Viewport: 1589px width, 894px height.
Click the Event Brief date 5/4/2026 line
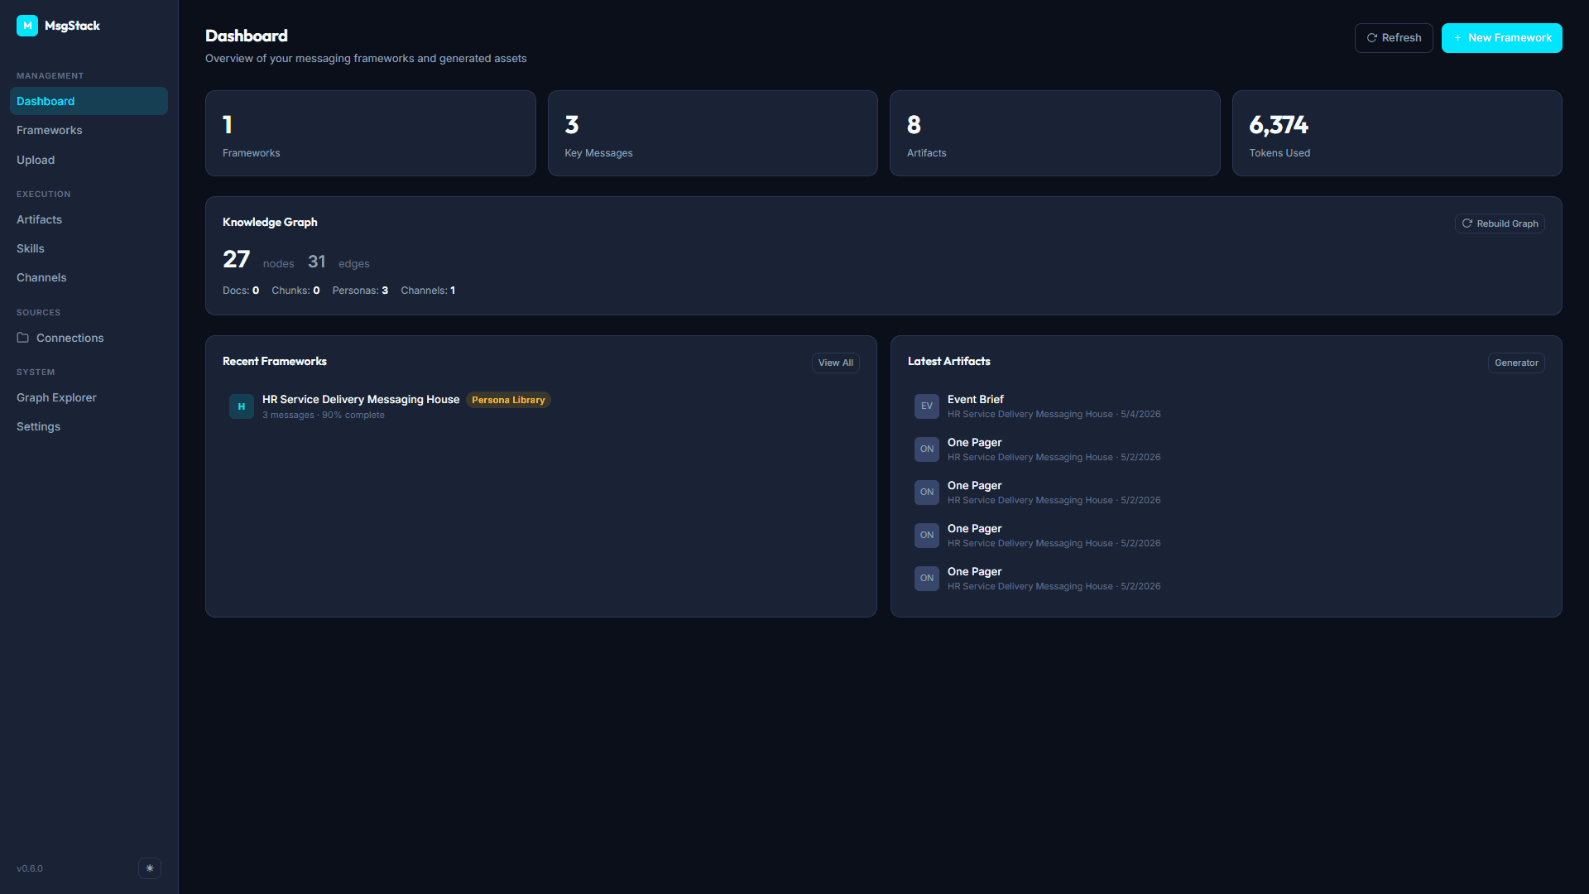[x=1054, y=415]
